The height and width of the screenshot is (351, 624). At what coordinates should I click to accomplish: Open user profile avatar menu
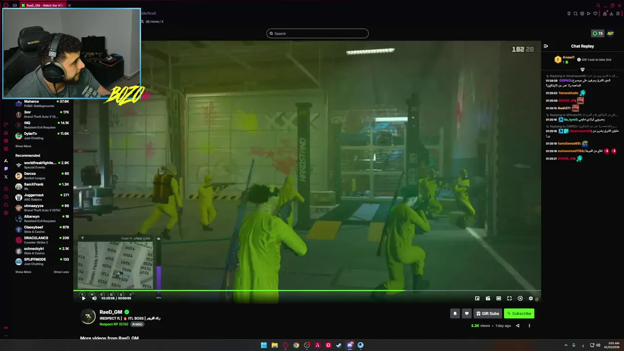(x=610, y=34)
